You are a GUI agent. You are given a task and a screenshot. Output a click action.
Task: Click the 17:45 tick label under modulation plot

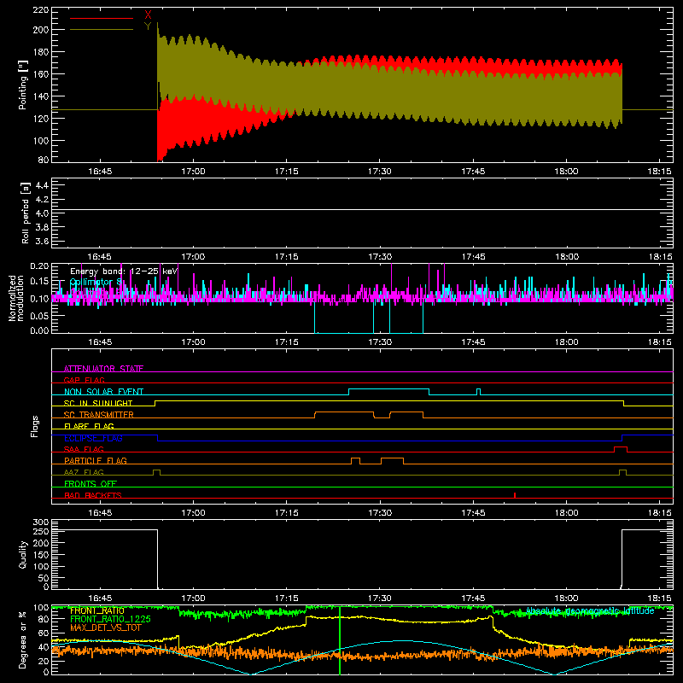[x=473, y=342]
